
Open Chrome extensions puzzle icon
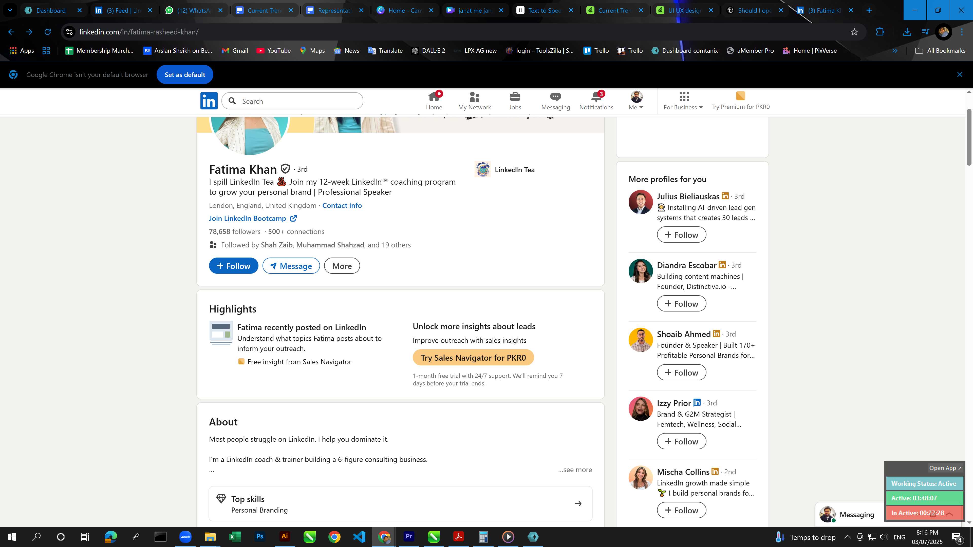pos(880,32)
